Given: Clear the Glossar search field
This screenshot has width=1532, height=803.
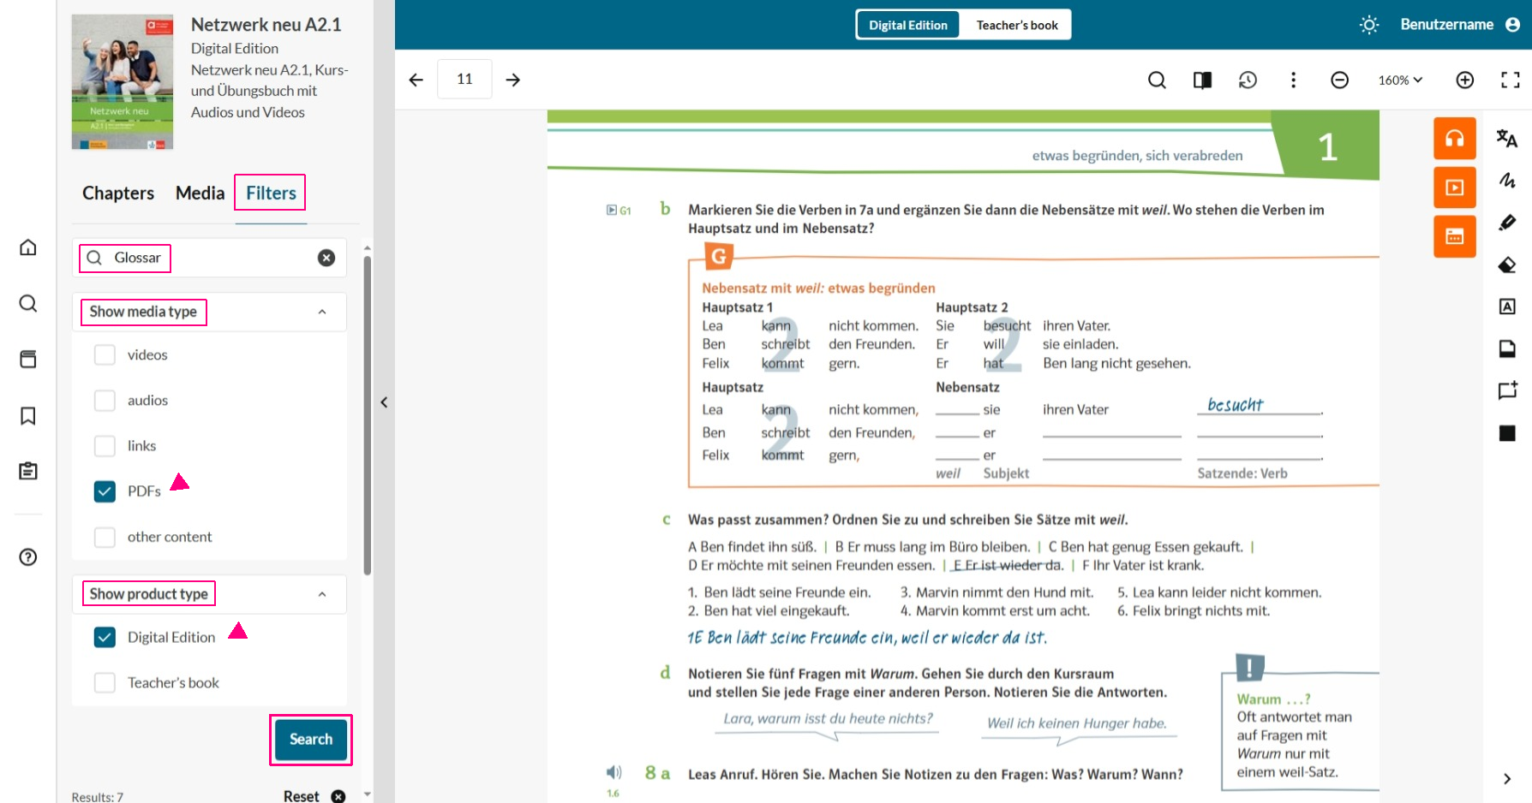Looking at the screenshot, I should [326, 258].
